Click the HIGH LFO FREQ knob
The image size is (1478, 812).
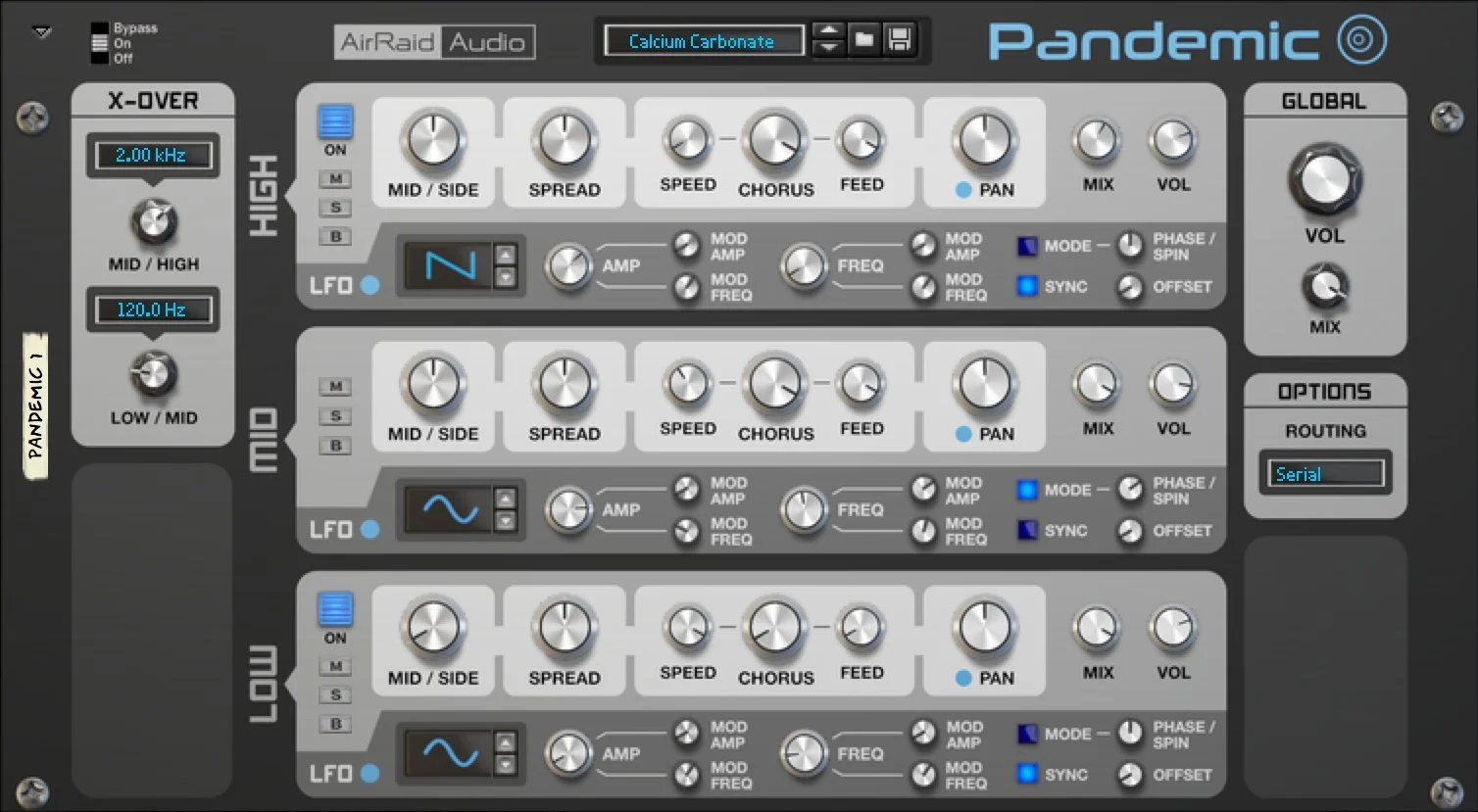pyautogui.click(x=804, y=266)
